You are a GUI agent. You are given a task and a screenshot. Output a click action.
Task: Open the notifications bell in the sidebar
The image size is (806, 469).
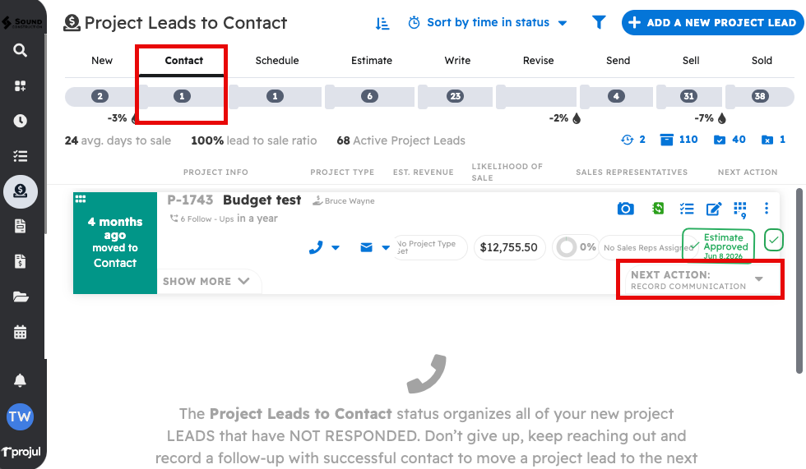21,380
